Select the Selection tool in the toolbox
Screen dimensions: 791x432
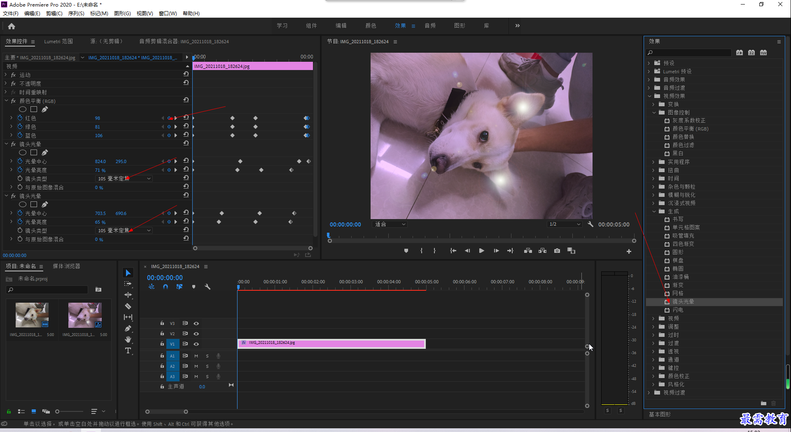click(128, 273)
